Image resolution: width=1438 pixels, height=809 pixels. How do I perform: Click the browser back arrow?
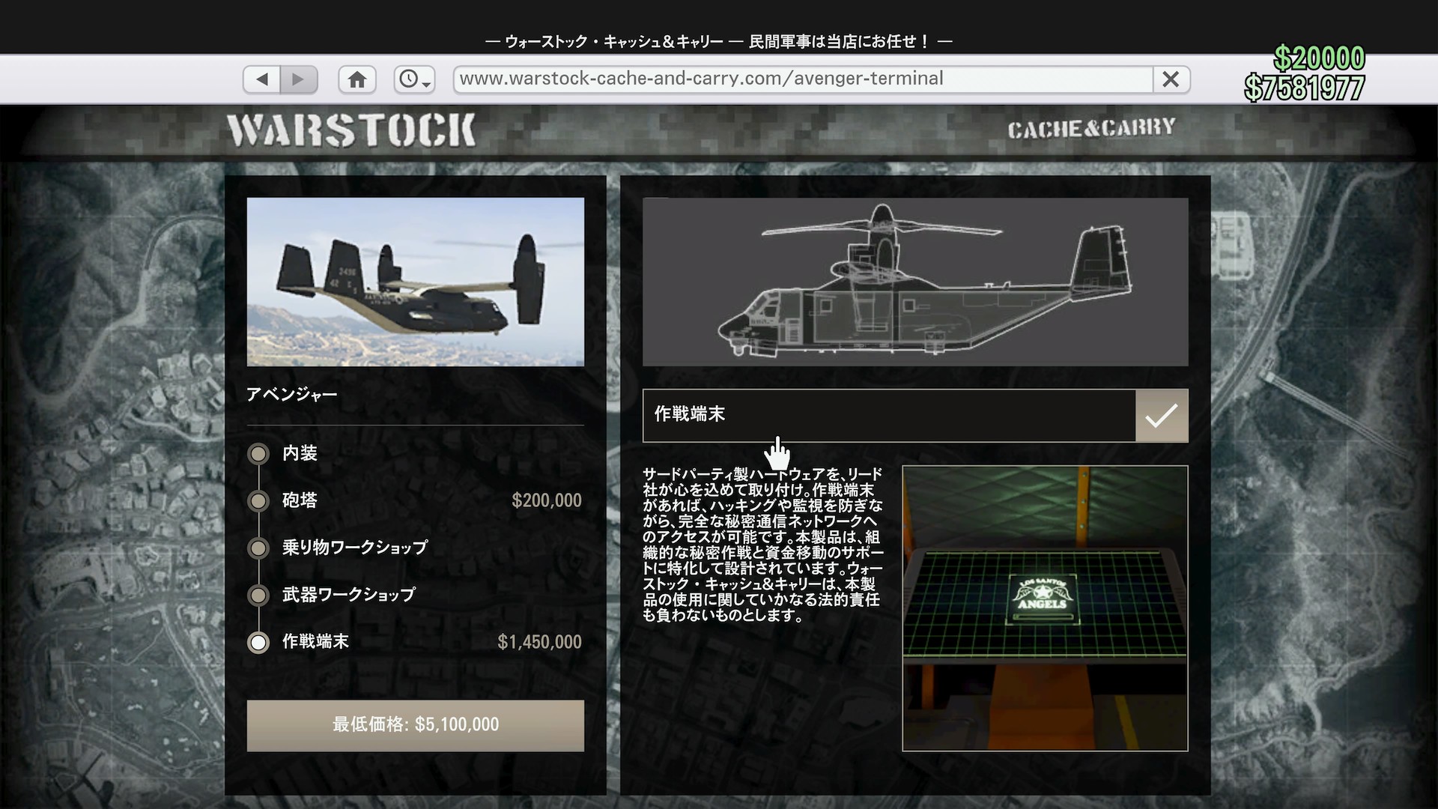coord(262,79)
